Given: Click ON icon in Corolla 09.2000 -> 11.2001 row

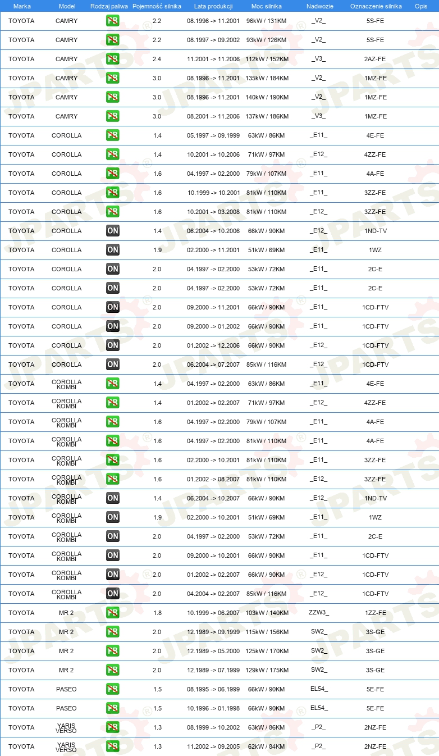Looking at the screenshot, I should tap(112, 307).
